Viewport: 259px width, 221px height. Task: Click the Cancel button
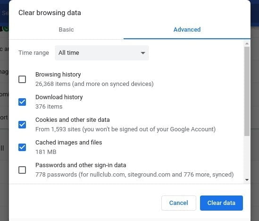click(179, 203)
